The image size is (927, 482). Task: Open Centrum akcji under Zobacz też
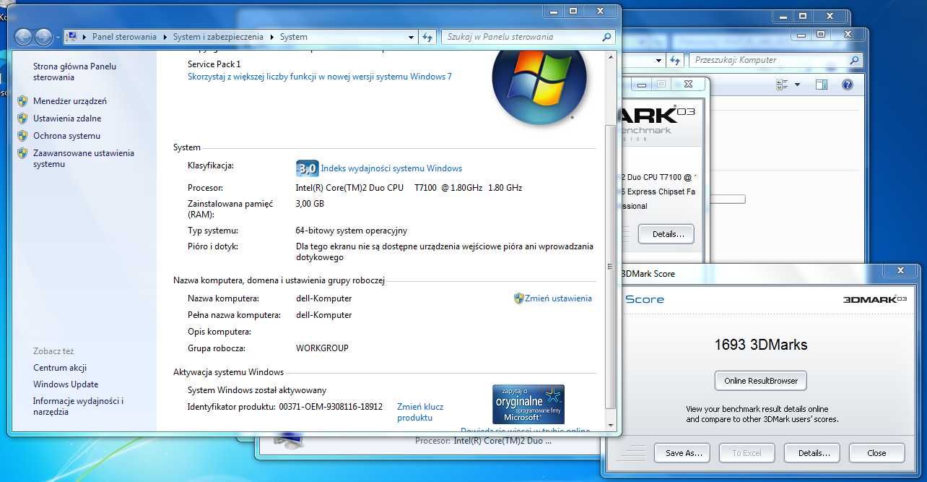60,368
